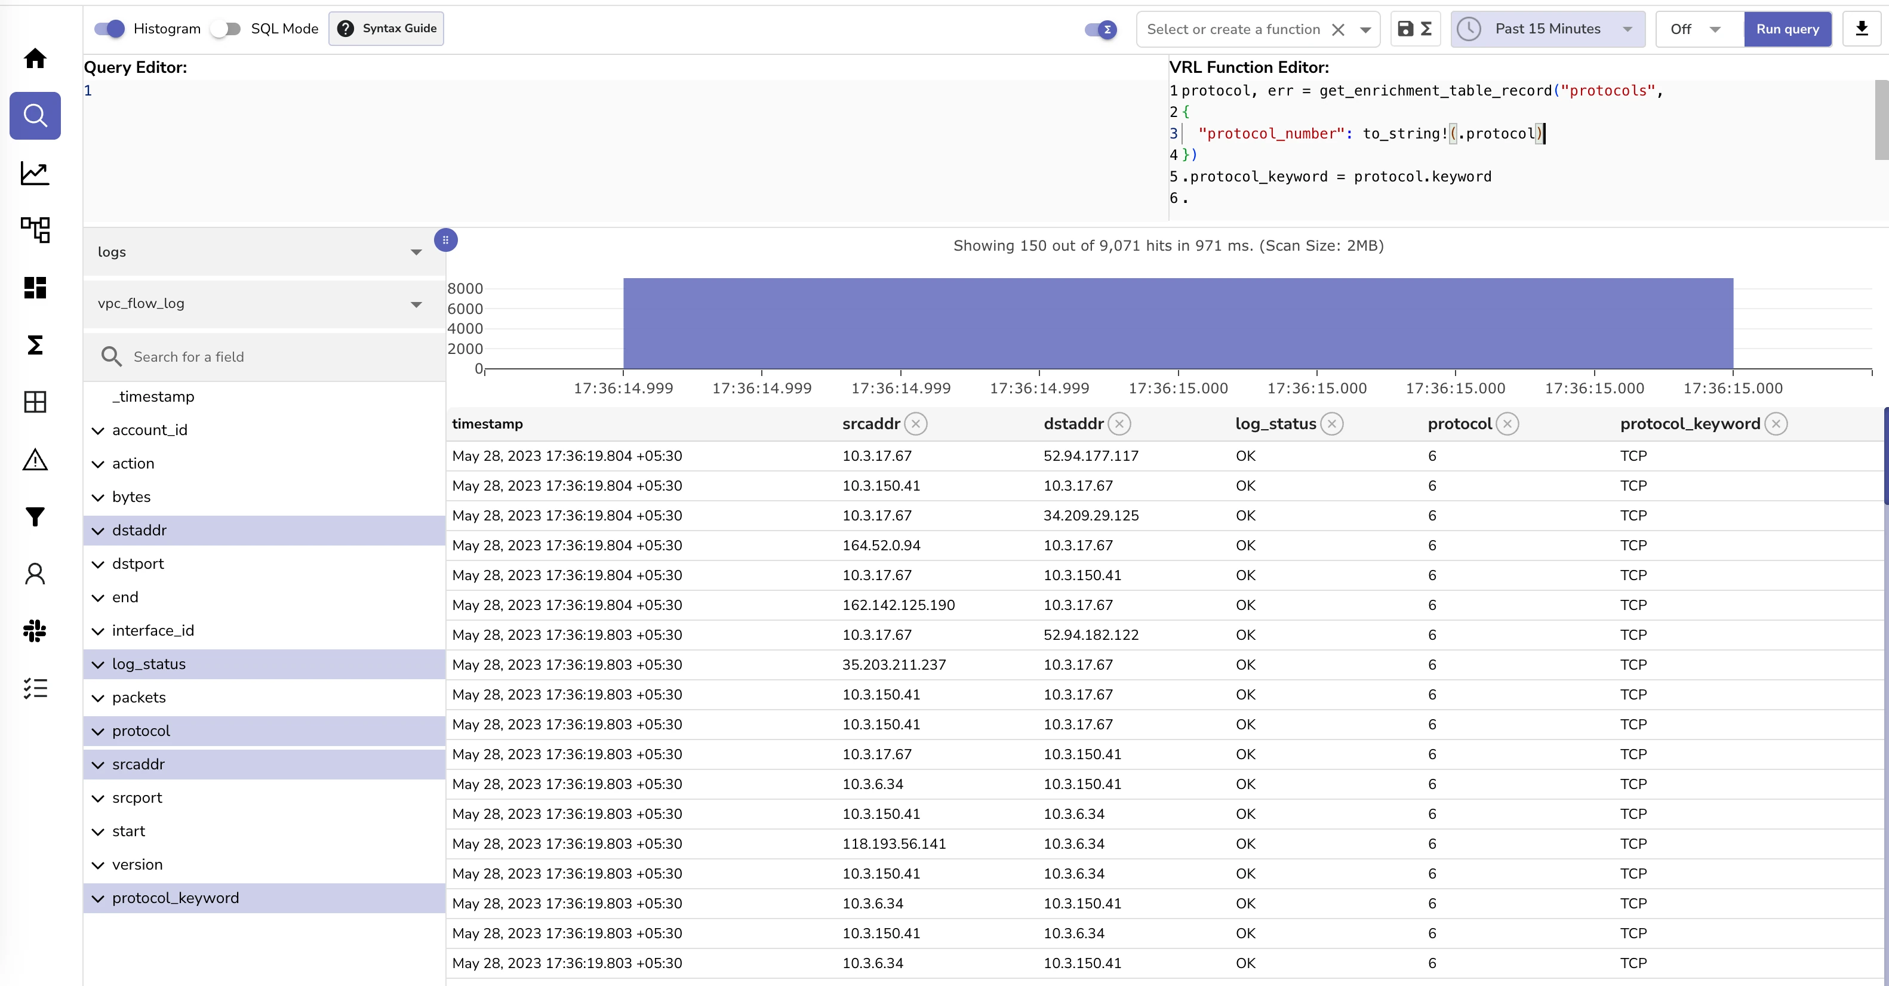This screenshot has height=986, width=1889.
Task: Remove the srcaddr column from the table
Action: pos(915,424)
